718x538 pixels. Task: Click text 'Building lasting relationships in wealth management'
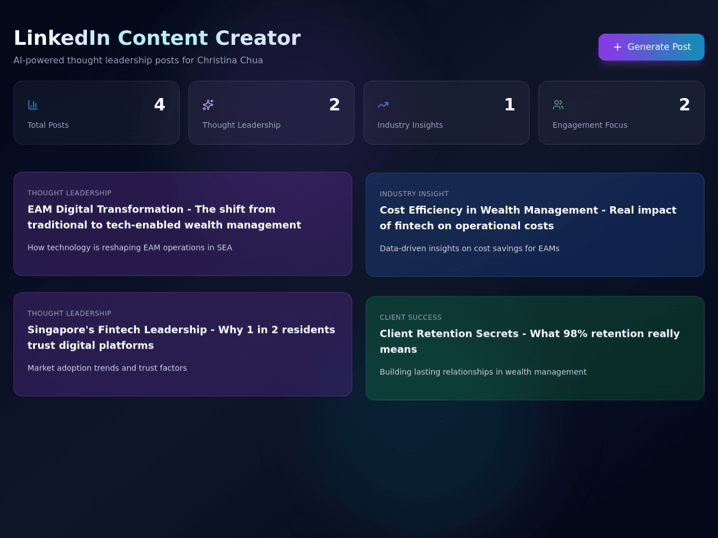[x=483, y=372]
